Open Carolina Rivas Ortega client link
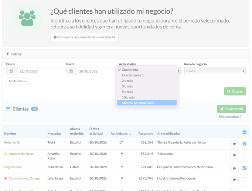 pyautogui.click(x=24, y=178)
